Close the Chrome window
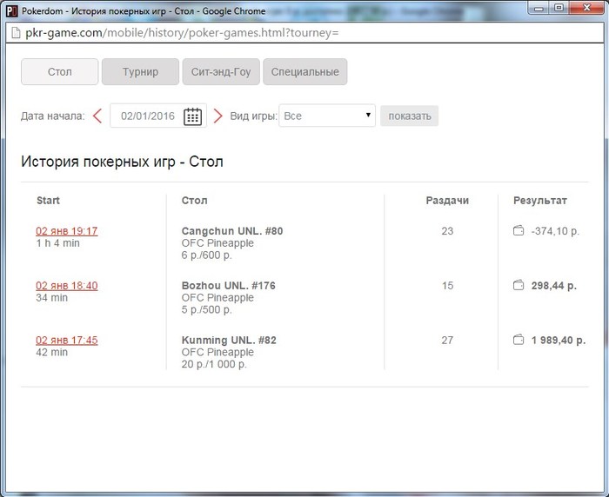This screenshot has width=609, height=497. [587, 8]
